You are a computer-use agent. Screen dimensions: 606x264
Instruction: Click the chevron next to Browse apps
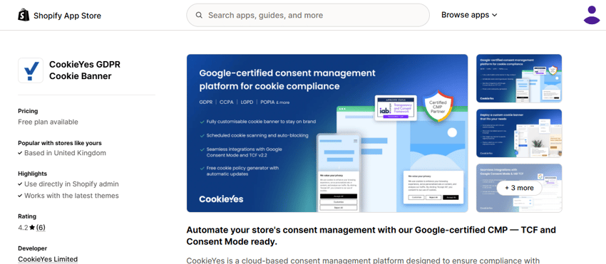pyautogui.click(x=494, y=16)
